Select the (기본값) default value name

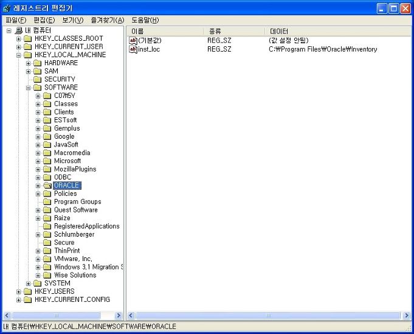[150, 40]
